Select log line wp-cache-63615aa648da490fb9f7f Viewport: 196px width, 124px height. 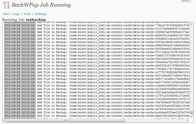point(97,93)
